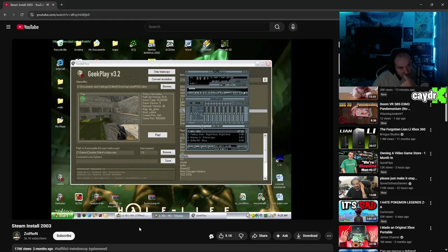The image size is (448, 252).
Task: Click Play! button in GeekPlay window
Action: pos(158,135)
